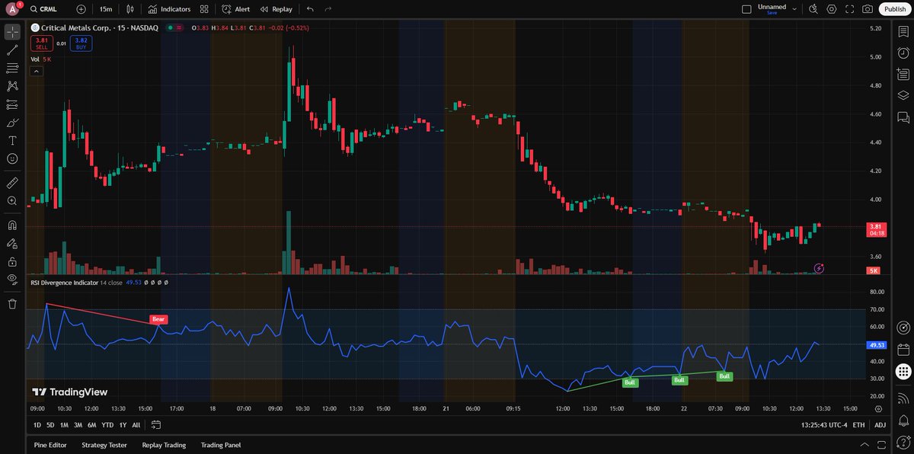Open the watchlist panel
914x454 pixels.
point(903,32)
